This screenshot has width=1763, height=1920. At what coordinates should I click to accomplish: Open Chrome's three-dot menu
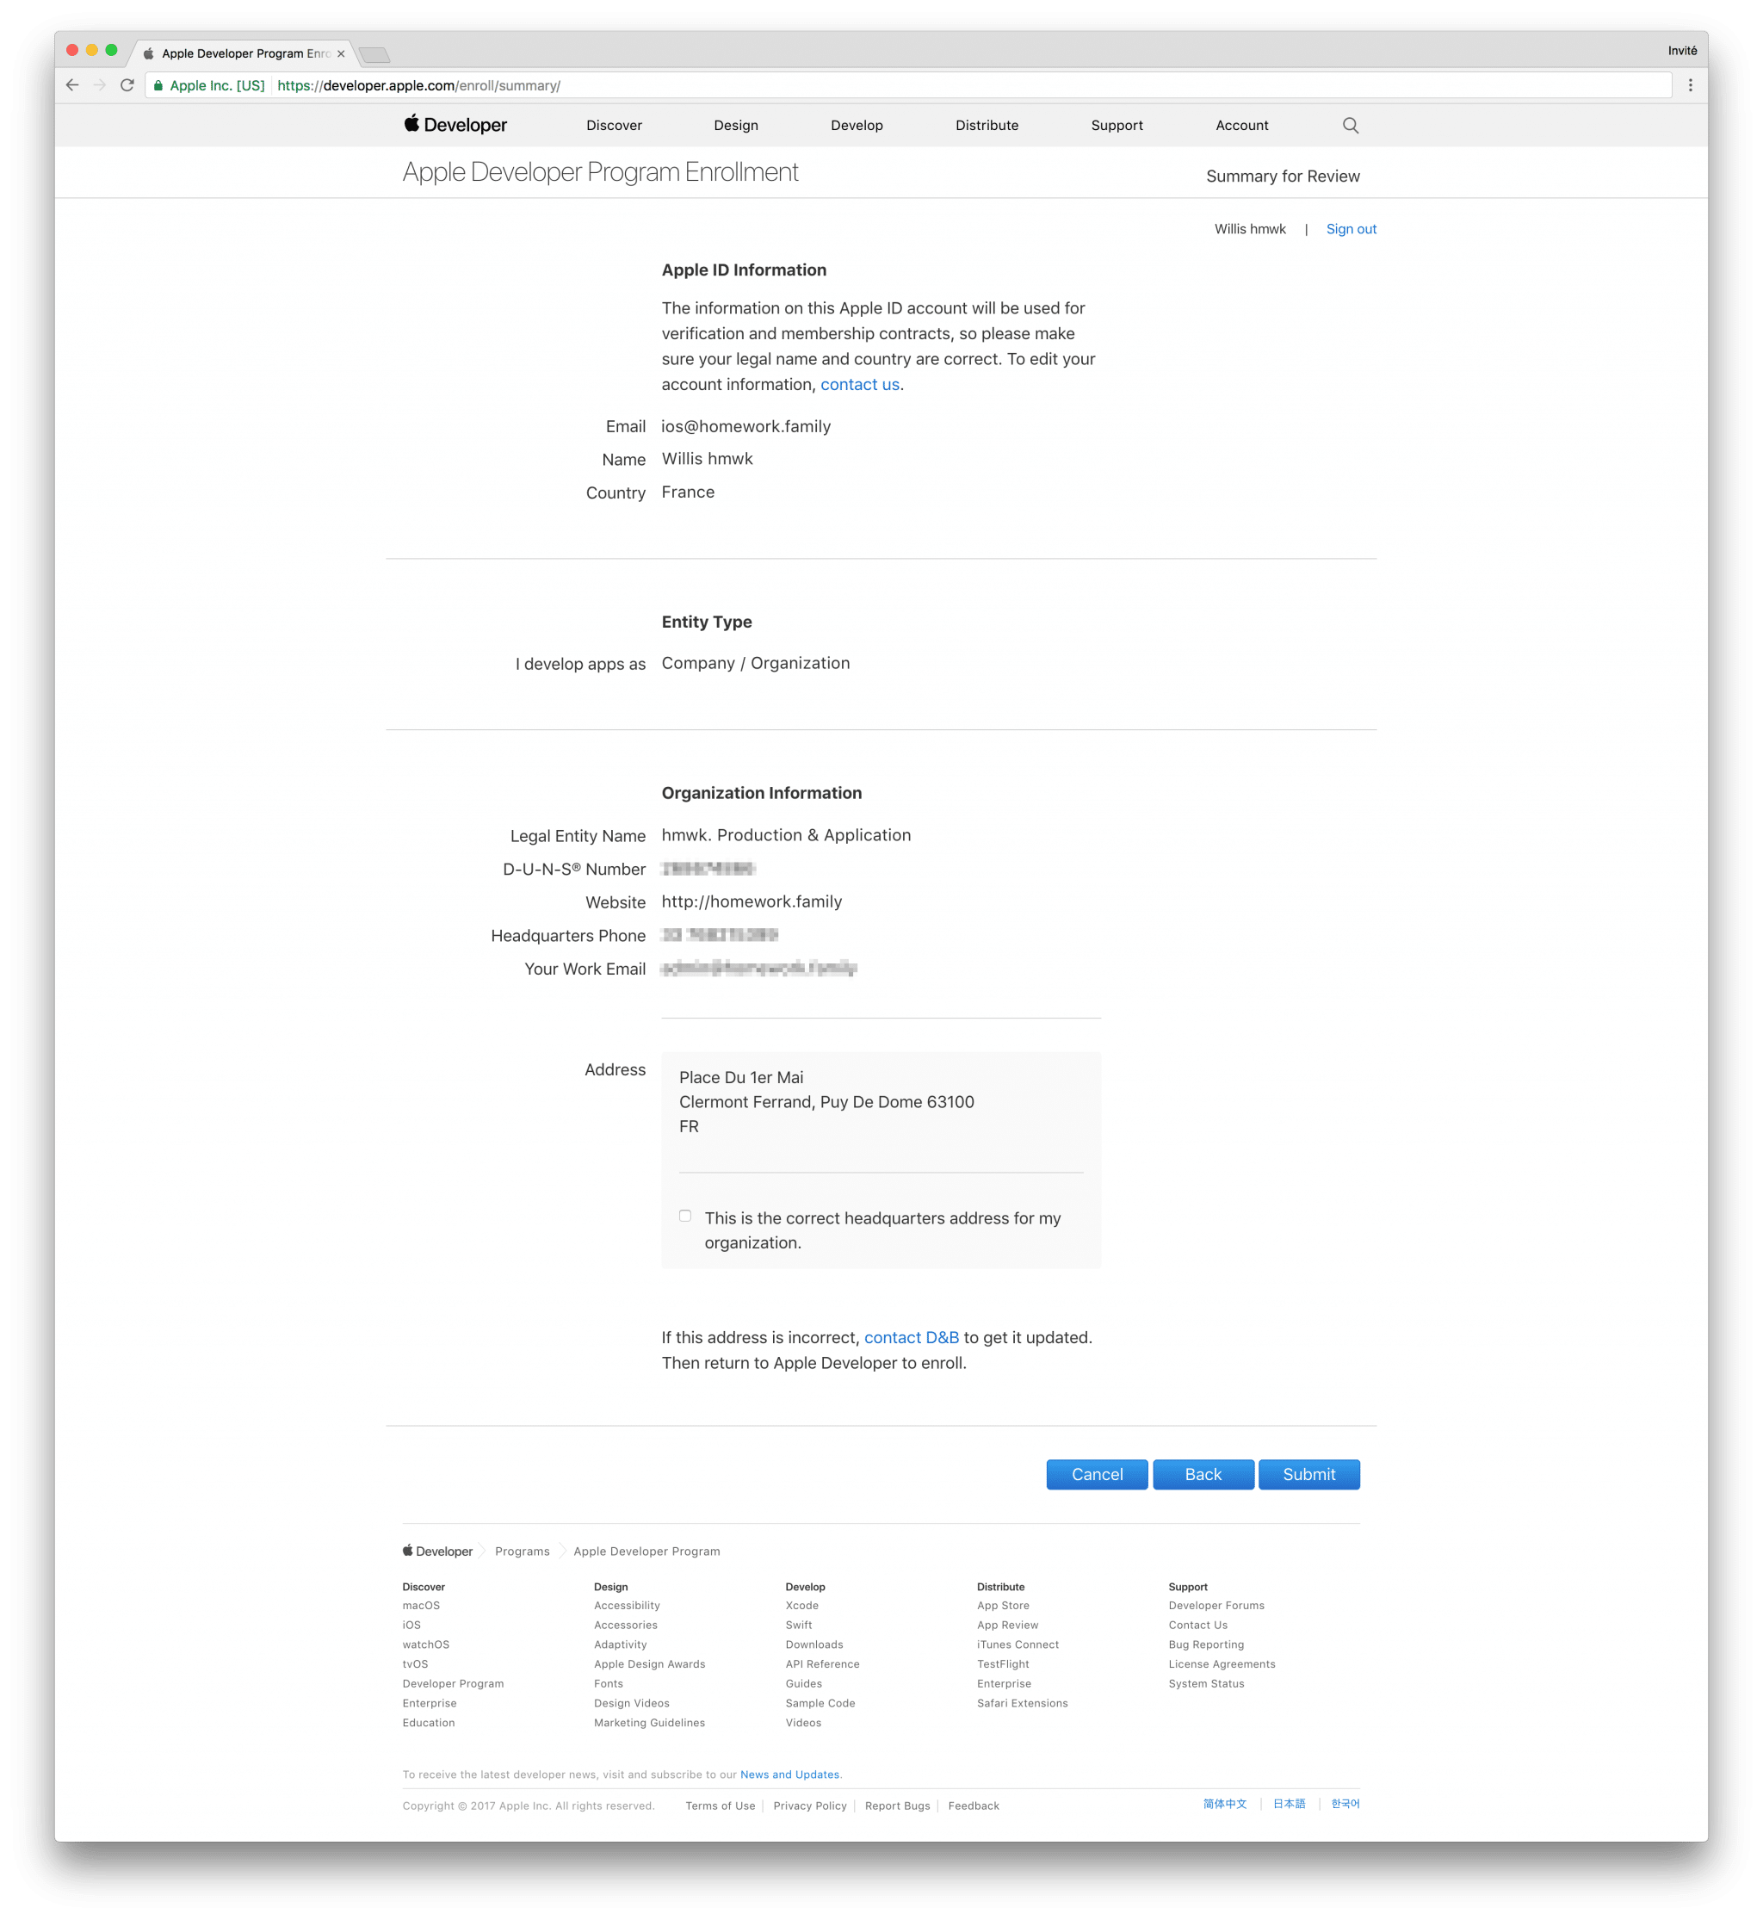tap(1690, 85)
